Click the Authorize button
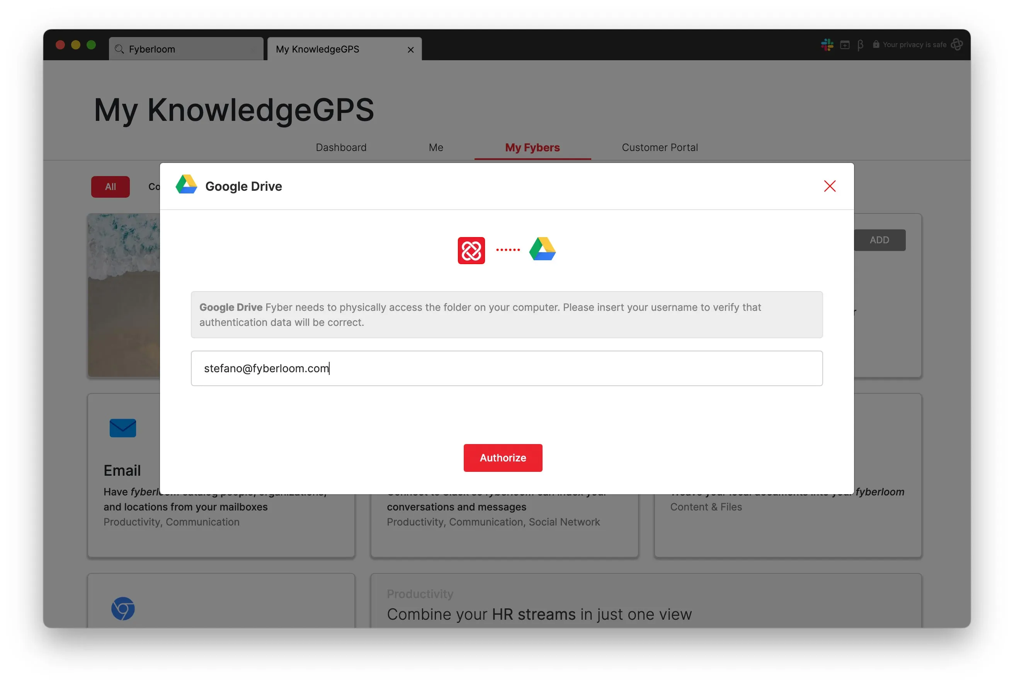 click(503, 458)
